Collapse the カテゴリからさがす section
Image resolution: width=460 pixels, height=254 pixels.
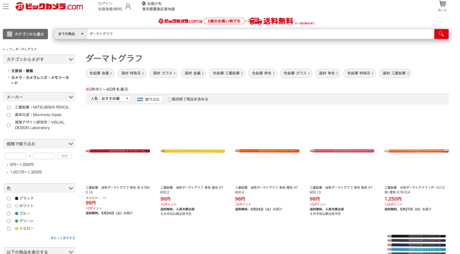click(x=39, y=59)
